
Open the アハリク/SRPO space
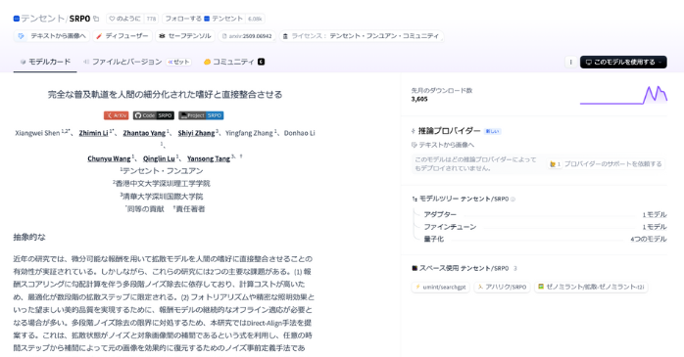click(502, 287)
